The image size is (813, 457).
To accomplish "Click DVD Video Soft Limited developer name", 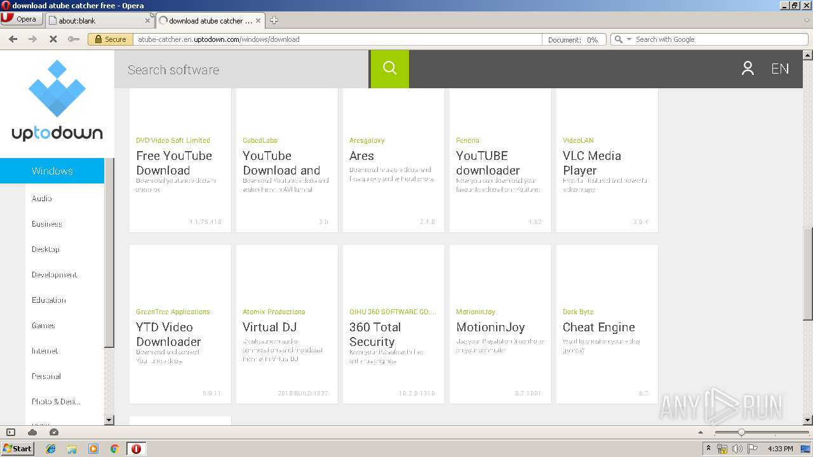I will pos(173,140).
